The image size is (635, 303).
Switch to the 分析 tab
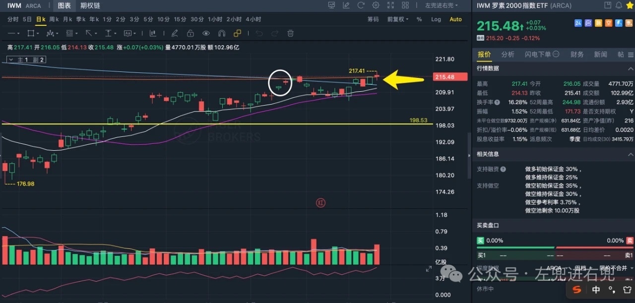tap(508, 55)
